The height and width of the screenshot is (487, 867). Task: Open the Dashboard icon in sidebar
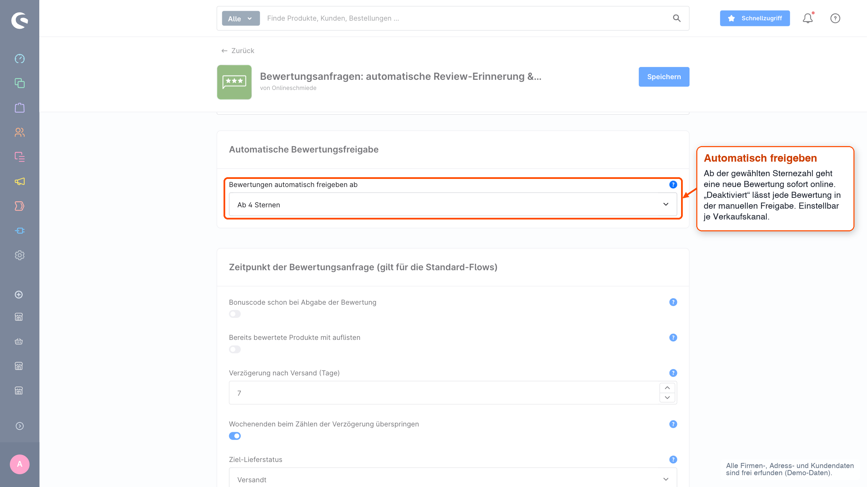(20, 59)
